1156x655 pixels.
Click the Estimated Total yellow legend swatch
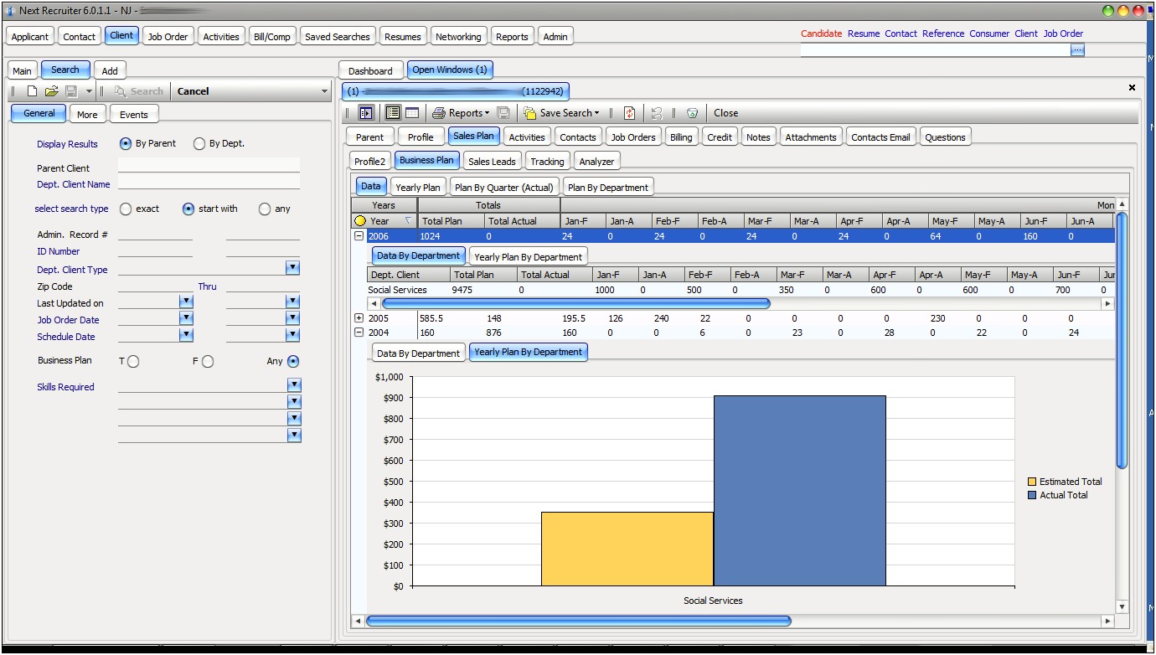1032,482
